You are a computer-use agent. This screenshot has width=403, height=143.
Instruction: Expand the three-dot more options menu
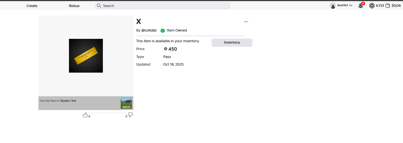(x=246, y=22)
